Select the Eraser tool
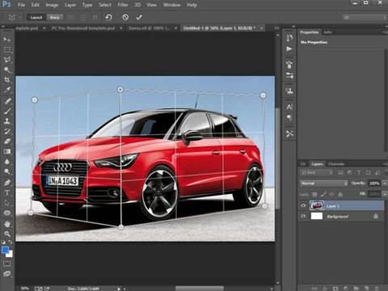 coord(6,141)
